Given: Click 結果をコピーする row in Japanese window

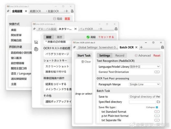Looking at the screenshot, I should coord(56,84).
